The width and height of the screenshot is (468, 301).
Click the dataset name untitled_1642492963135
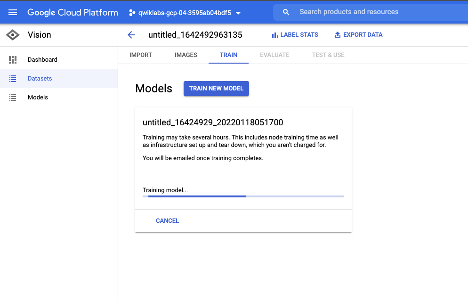click(x=195, y=35)
